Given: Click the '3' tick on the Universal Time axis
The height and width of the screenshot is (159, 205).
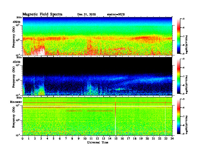Looking at the screenshot, I should 41,138.
